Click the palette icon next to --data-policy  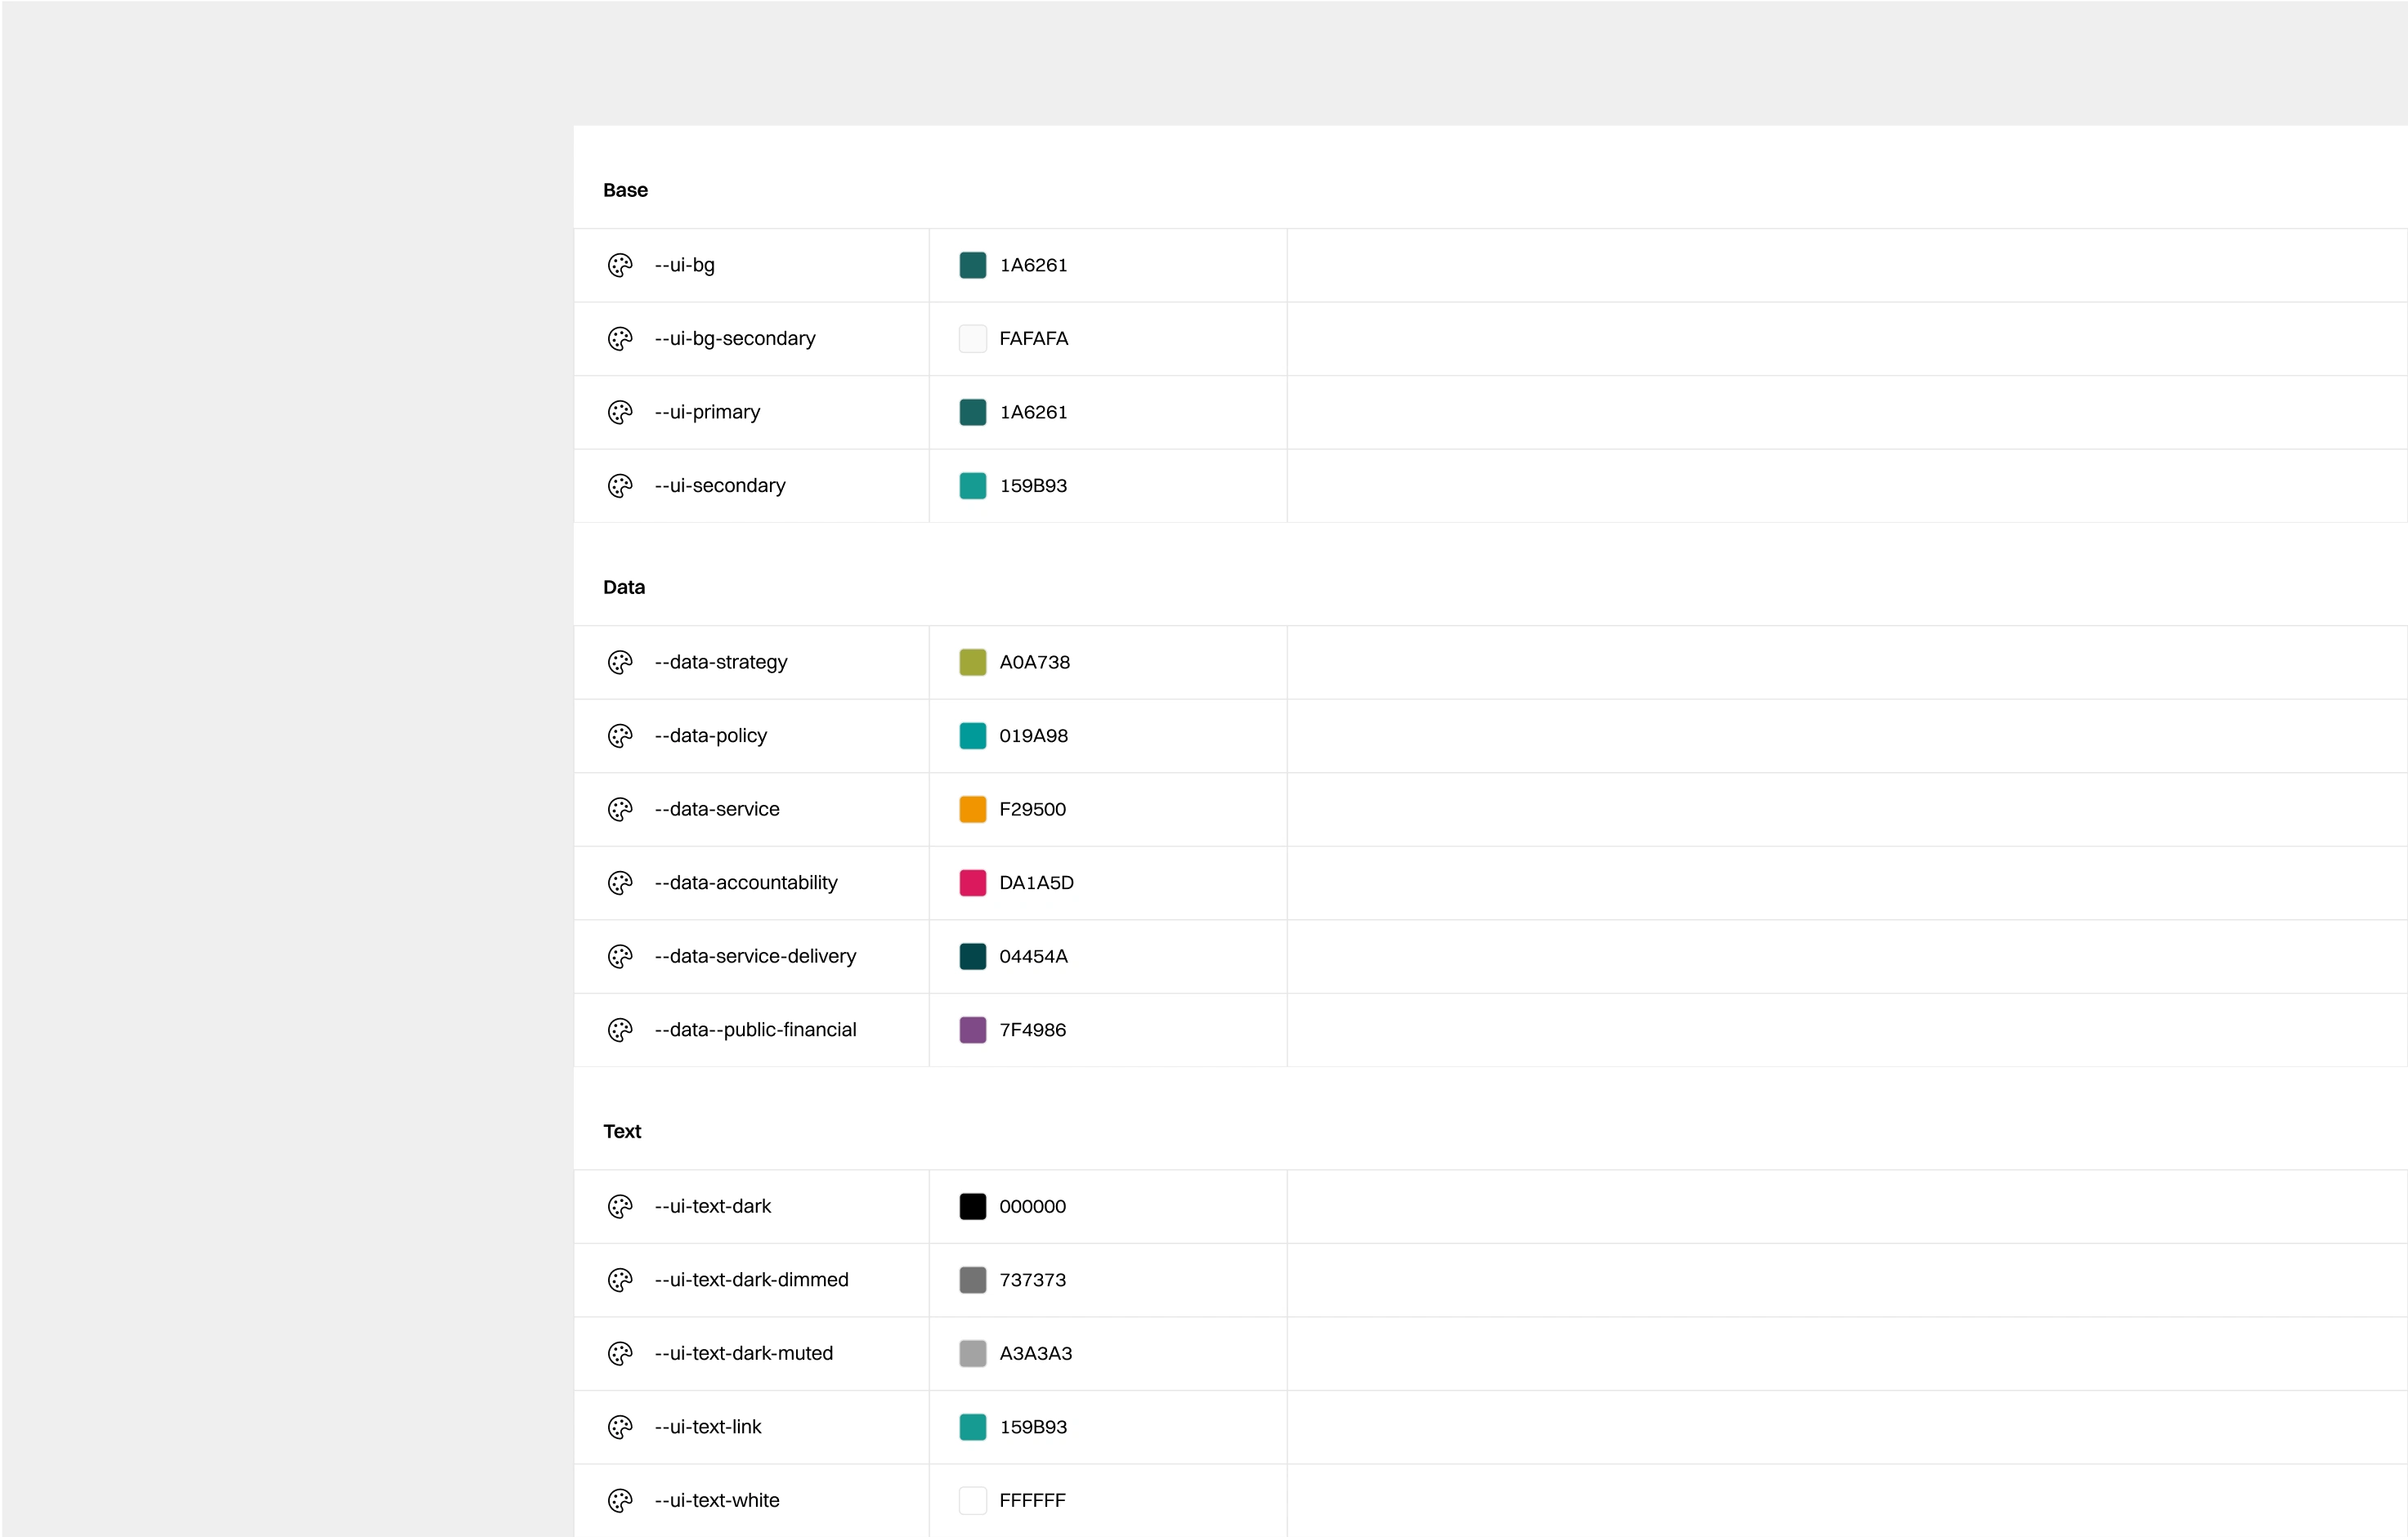tap(620, 735)
